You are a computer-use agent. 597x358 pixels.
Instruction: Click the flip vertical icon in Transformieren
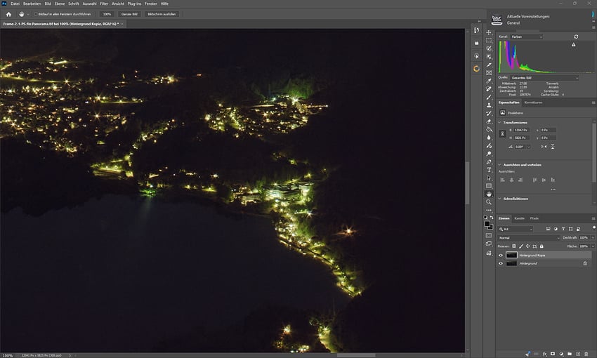click(553, 147)
